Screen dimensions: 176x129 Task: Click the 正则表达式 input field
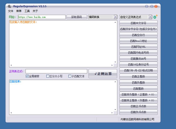tap(56, 71)
